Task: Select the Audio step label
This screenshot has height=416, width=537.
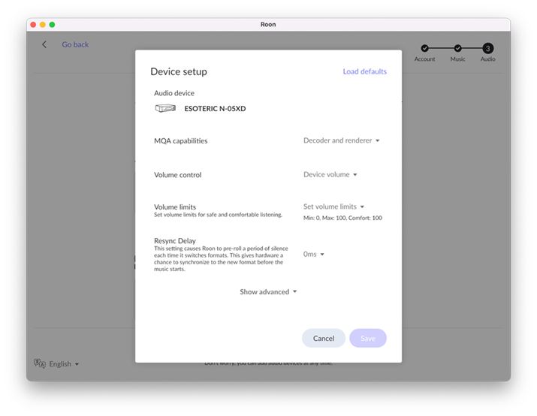Action: [487, 59]
